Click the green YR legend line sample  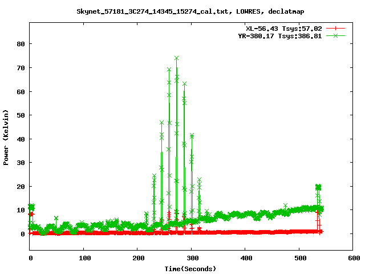pyautogui.click(x=335, y=35)
